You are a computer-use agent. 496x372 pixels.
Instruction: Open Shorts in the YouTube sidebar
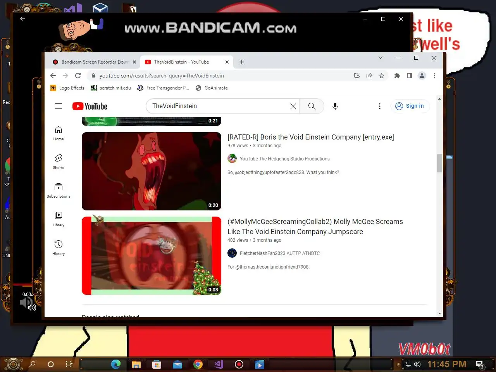[x=59, y=162]
